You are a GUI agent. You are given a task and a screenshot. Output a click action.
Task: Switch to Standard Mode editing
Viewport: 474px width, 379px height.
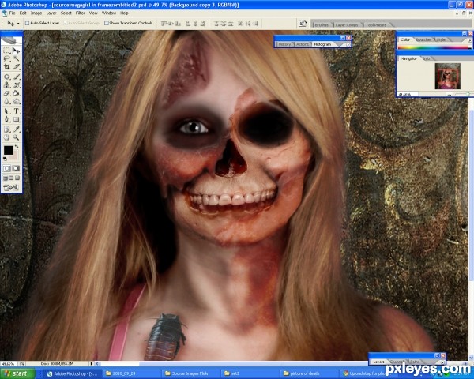point(6,168)
